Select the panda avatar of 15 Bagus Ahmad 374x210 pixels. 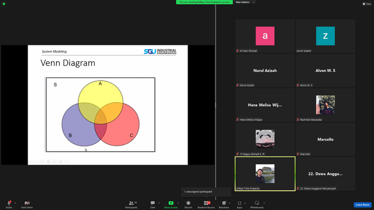coord(265,139)
